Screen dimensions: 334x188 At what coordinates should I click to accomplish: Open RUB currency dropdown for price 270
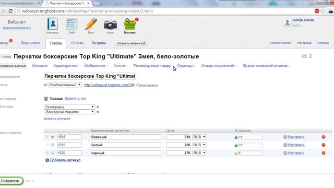tap(199, 153)
